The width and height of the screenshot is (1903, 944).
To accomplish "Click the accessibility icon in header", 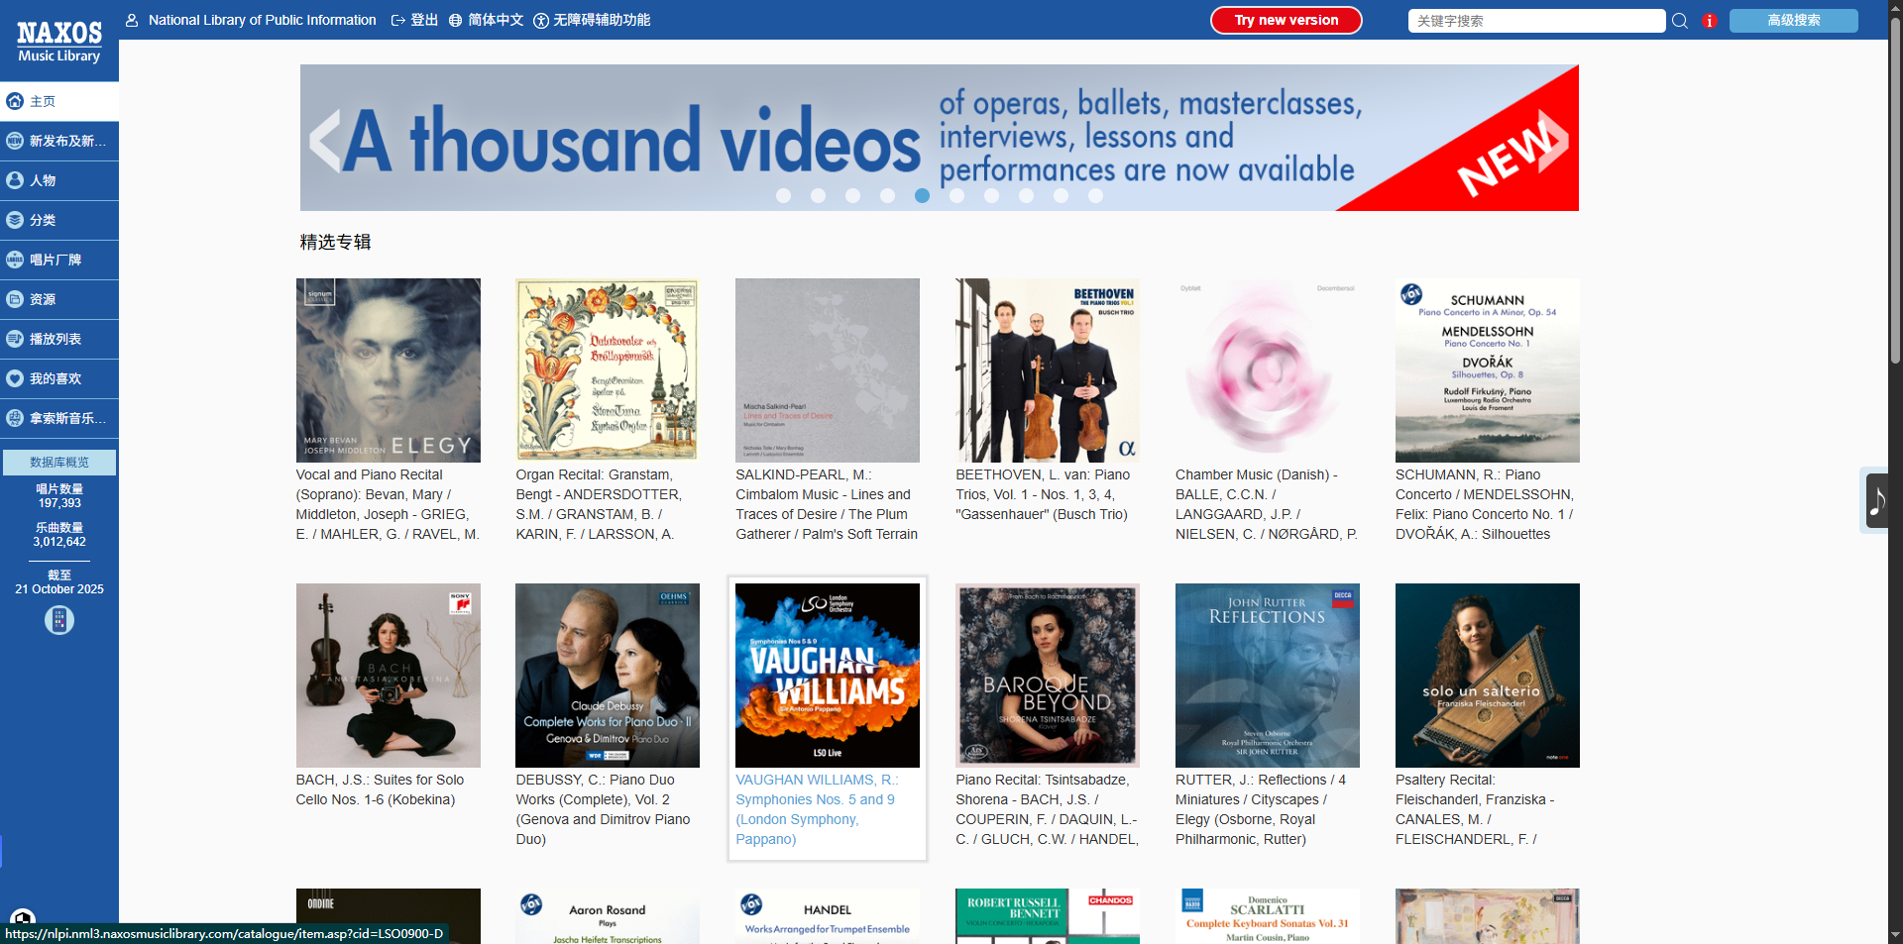I will click(541, 21).
